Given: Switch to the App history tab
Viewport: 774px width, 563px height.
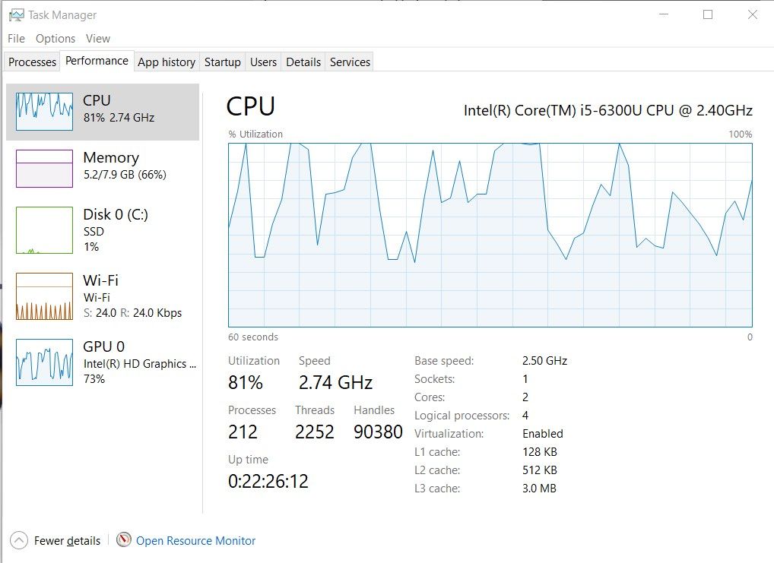Looking at the screenshot, I should tap(167, 62).
